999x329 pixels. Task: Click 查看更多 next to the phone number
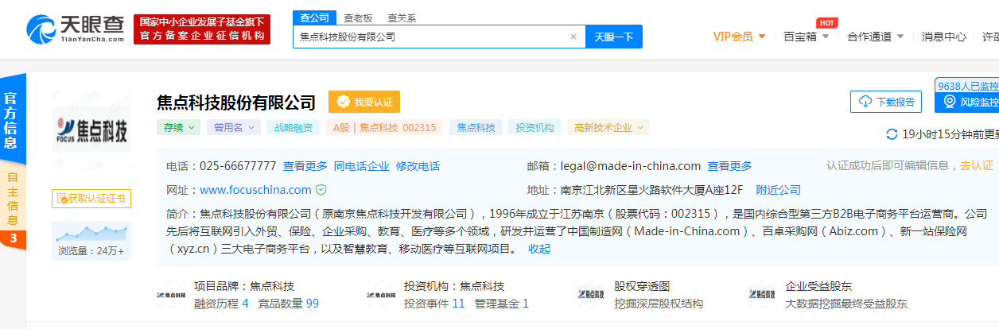[x=305, y=166]
